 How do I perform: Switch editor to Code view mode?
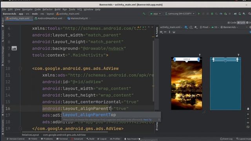tap(232, 23)
